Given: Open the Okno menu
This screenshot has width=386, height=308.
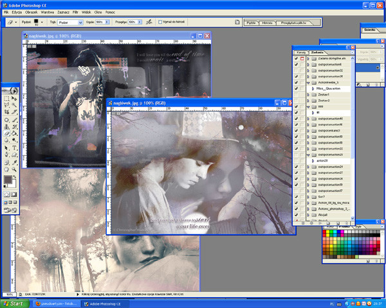Looking at the screenshot, I should click(x=98, y=12).
